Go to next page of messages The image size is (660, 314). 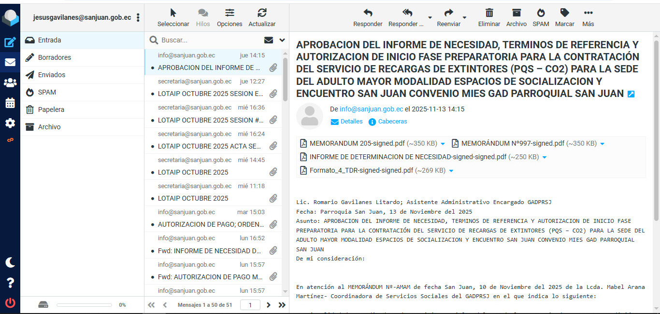269,305
